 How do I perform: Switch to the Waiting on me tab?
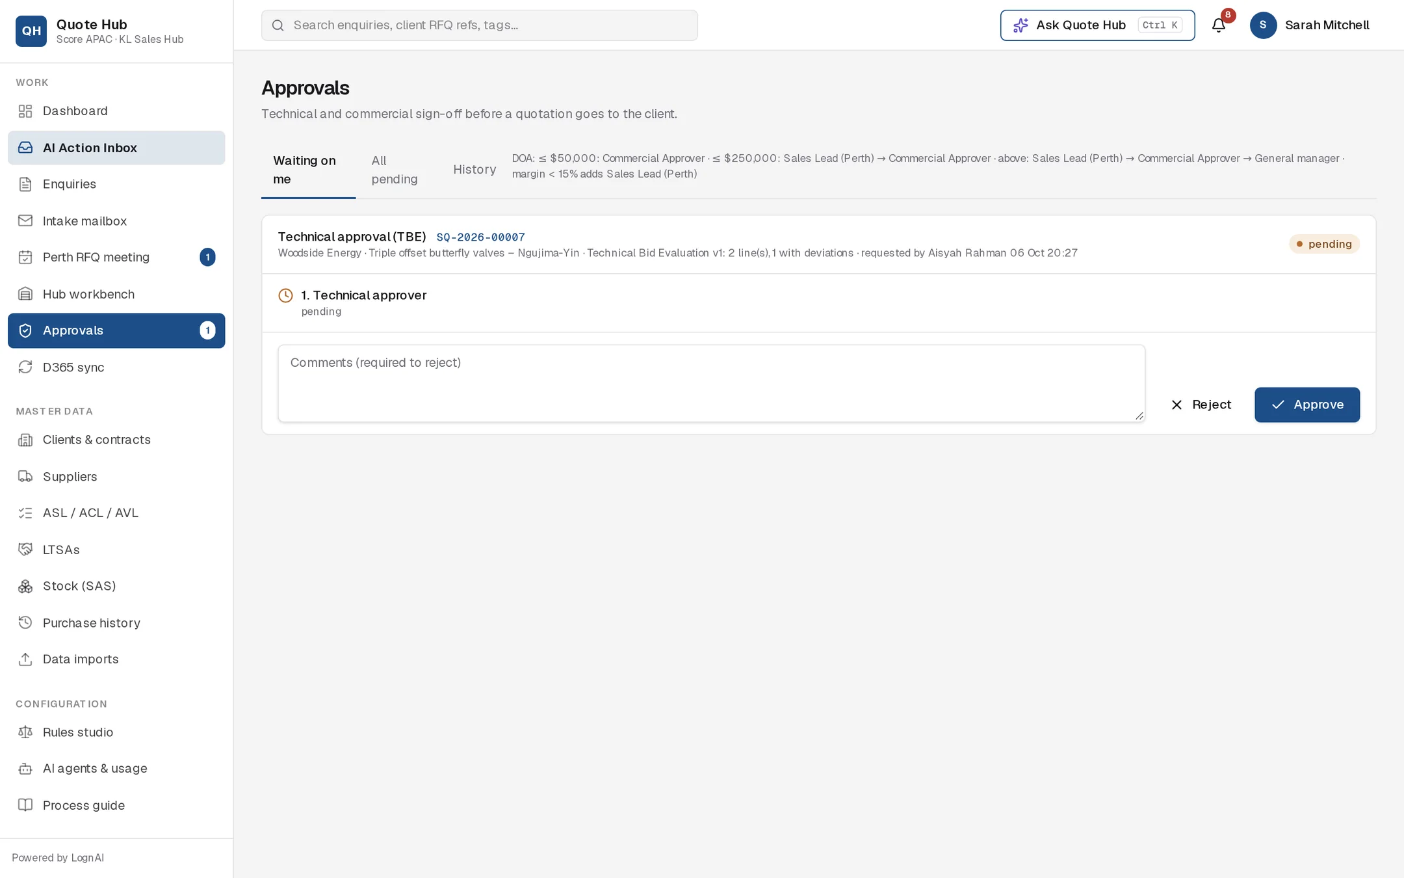[308, 170]
